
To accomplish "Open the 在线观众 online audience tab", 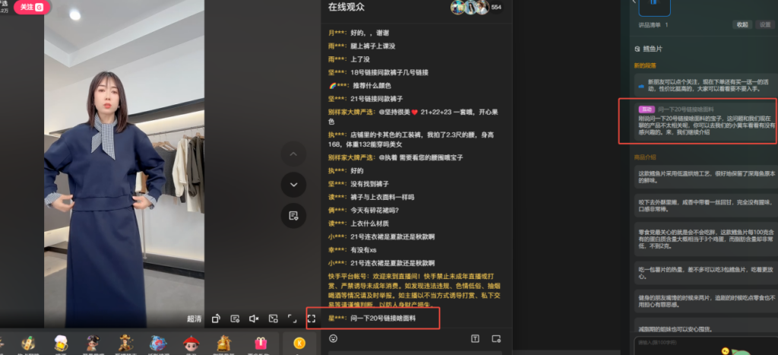I will [346, 7].
